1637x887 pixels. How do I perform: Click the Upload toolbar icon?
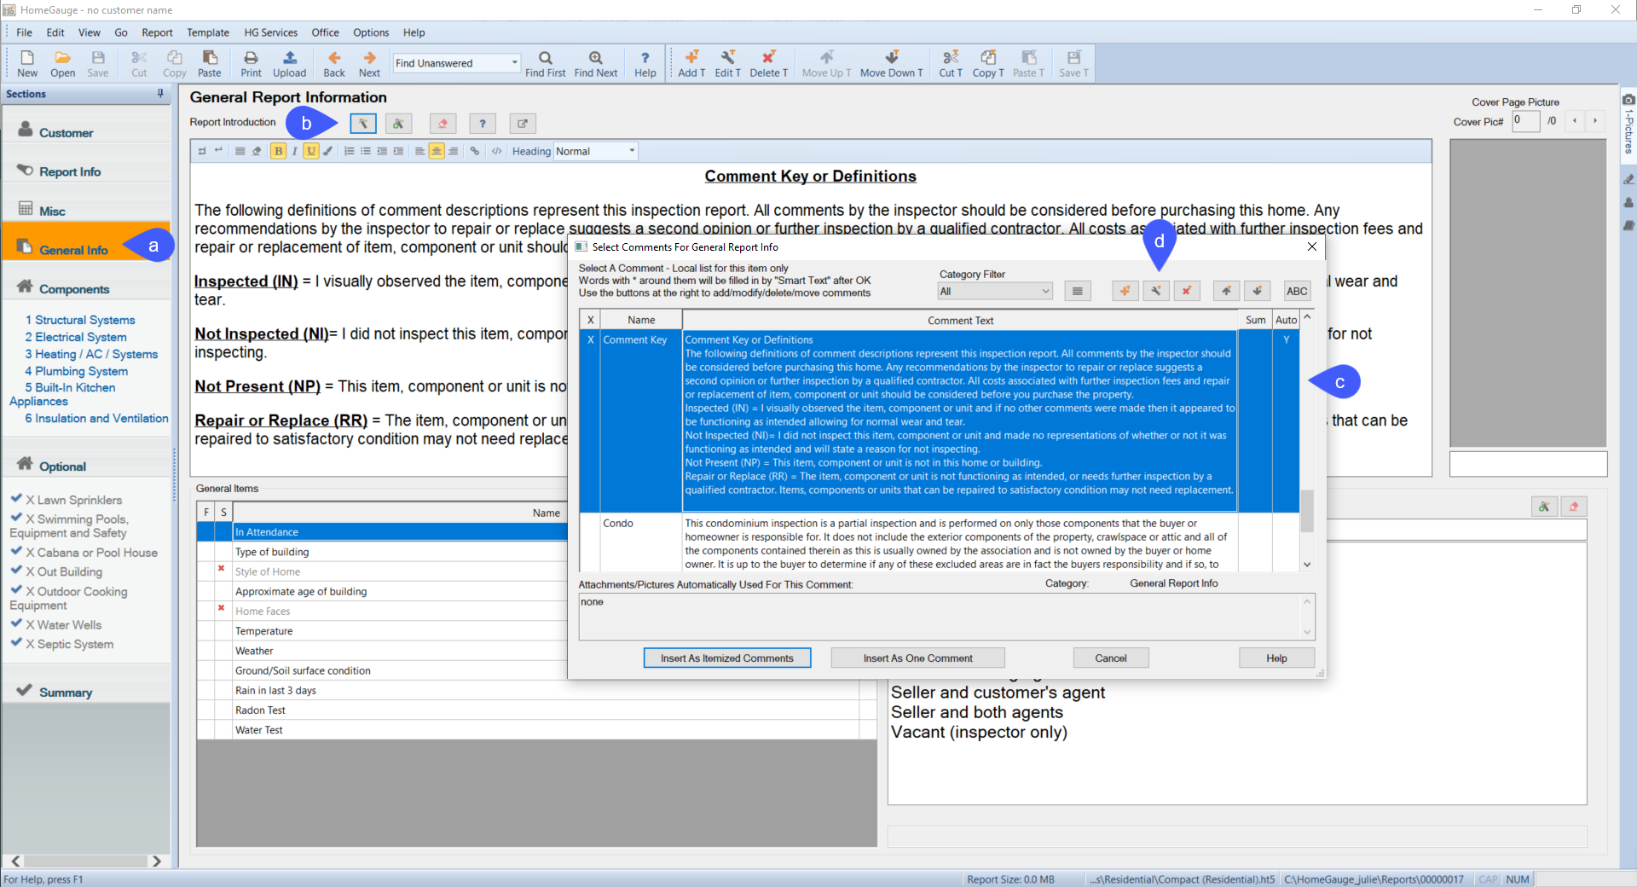(x=289, y=63)
